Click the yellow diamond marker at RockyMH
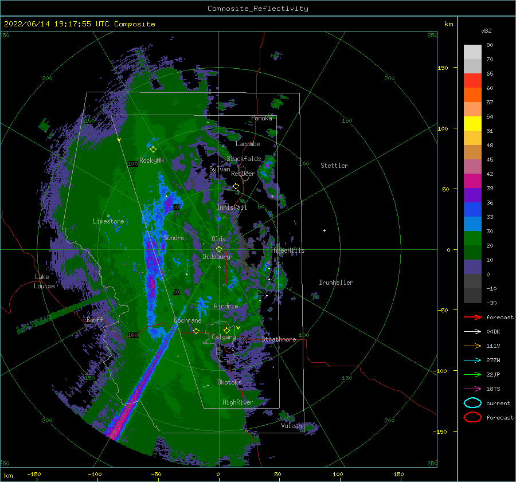This screenshot has width=516, height=482. click(153, 150)
